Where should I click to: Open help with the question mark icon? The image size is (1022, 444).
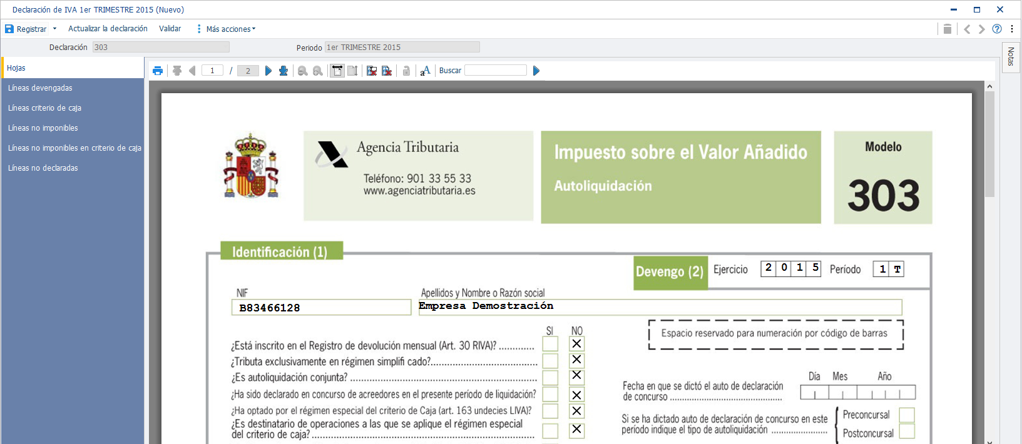tap(997, 29)
